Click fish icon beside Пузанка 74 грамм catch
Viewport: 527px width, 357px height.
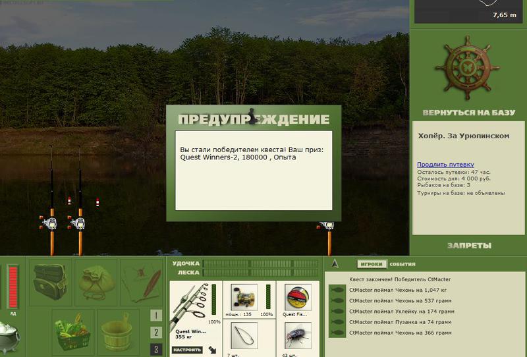tap(337, 322)
